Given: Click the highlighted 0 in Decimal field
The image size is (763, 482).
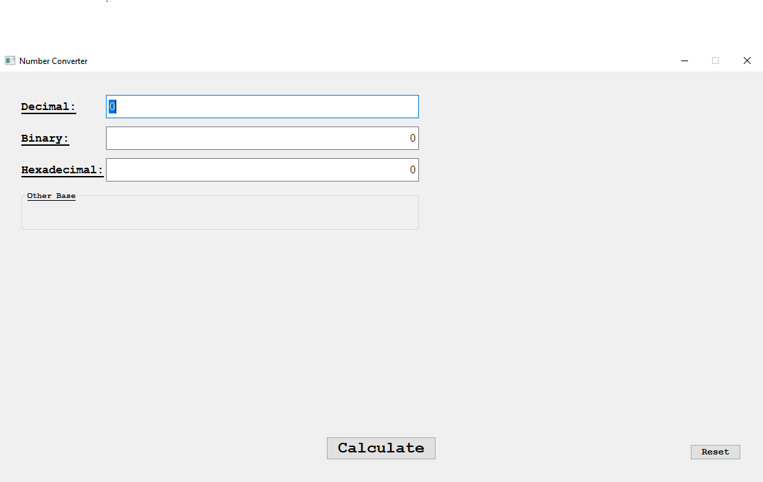Looking at the screenshot, I should (112, 107).
